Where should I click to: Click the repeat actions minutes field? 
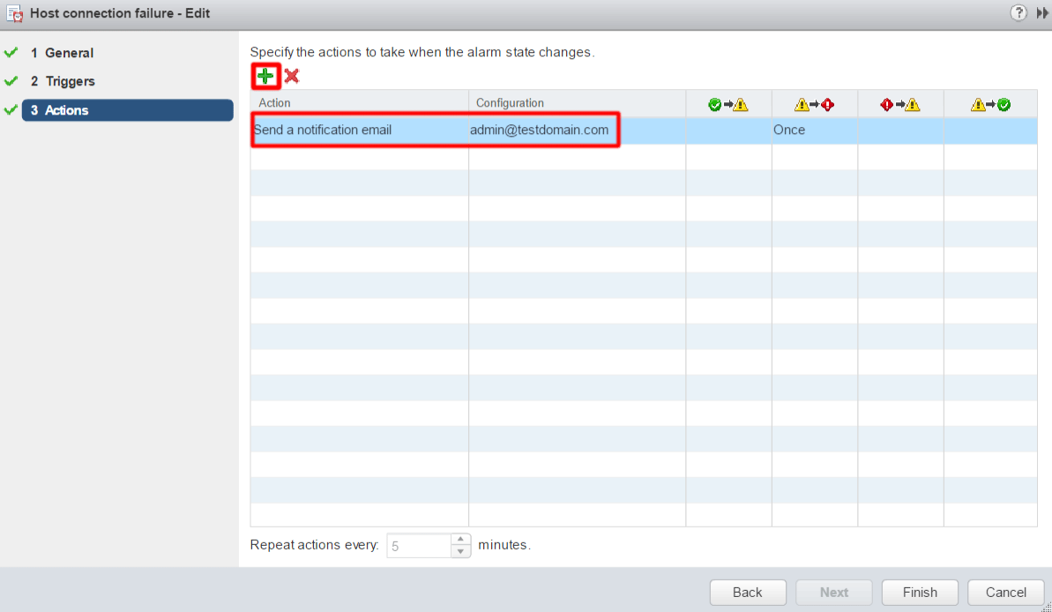420,546
